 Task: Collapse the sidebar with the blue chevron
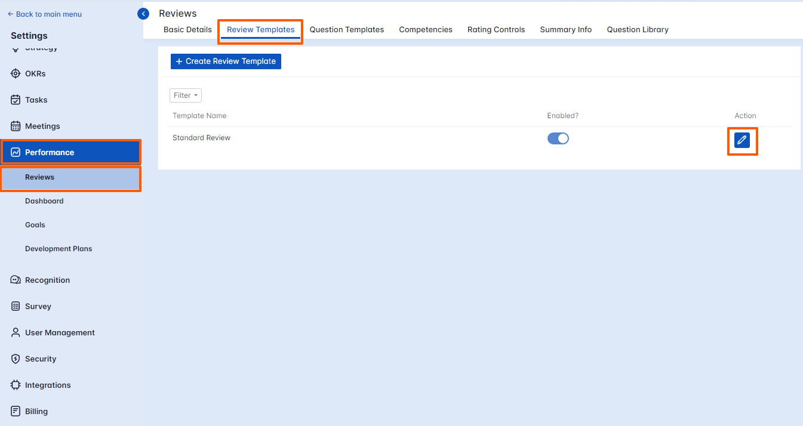point(143,13)
